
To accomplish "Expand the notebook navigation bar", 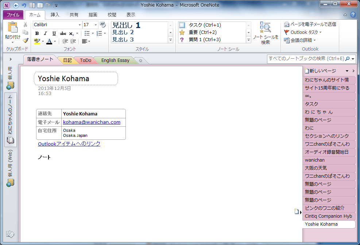I will click(11, 59).
